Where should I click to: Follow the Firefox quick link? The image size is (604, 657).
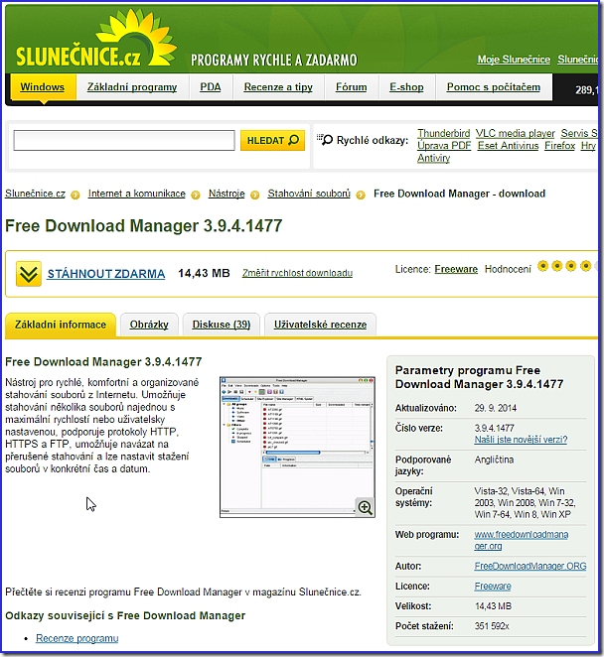[x=559, y=146]
